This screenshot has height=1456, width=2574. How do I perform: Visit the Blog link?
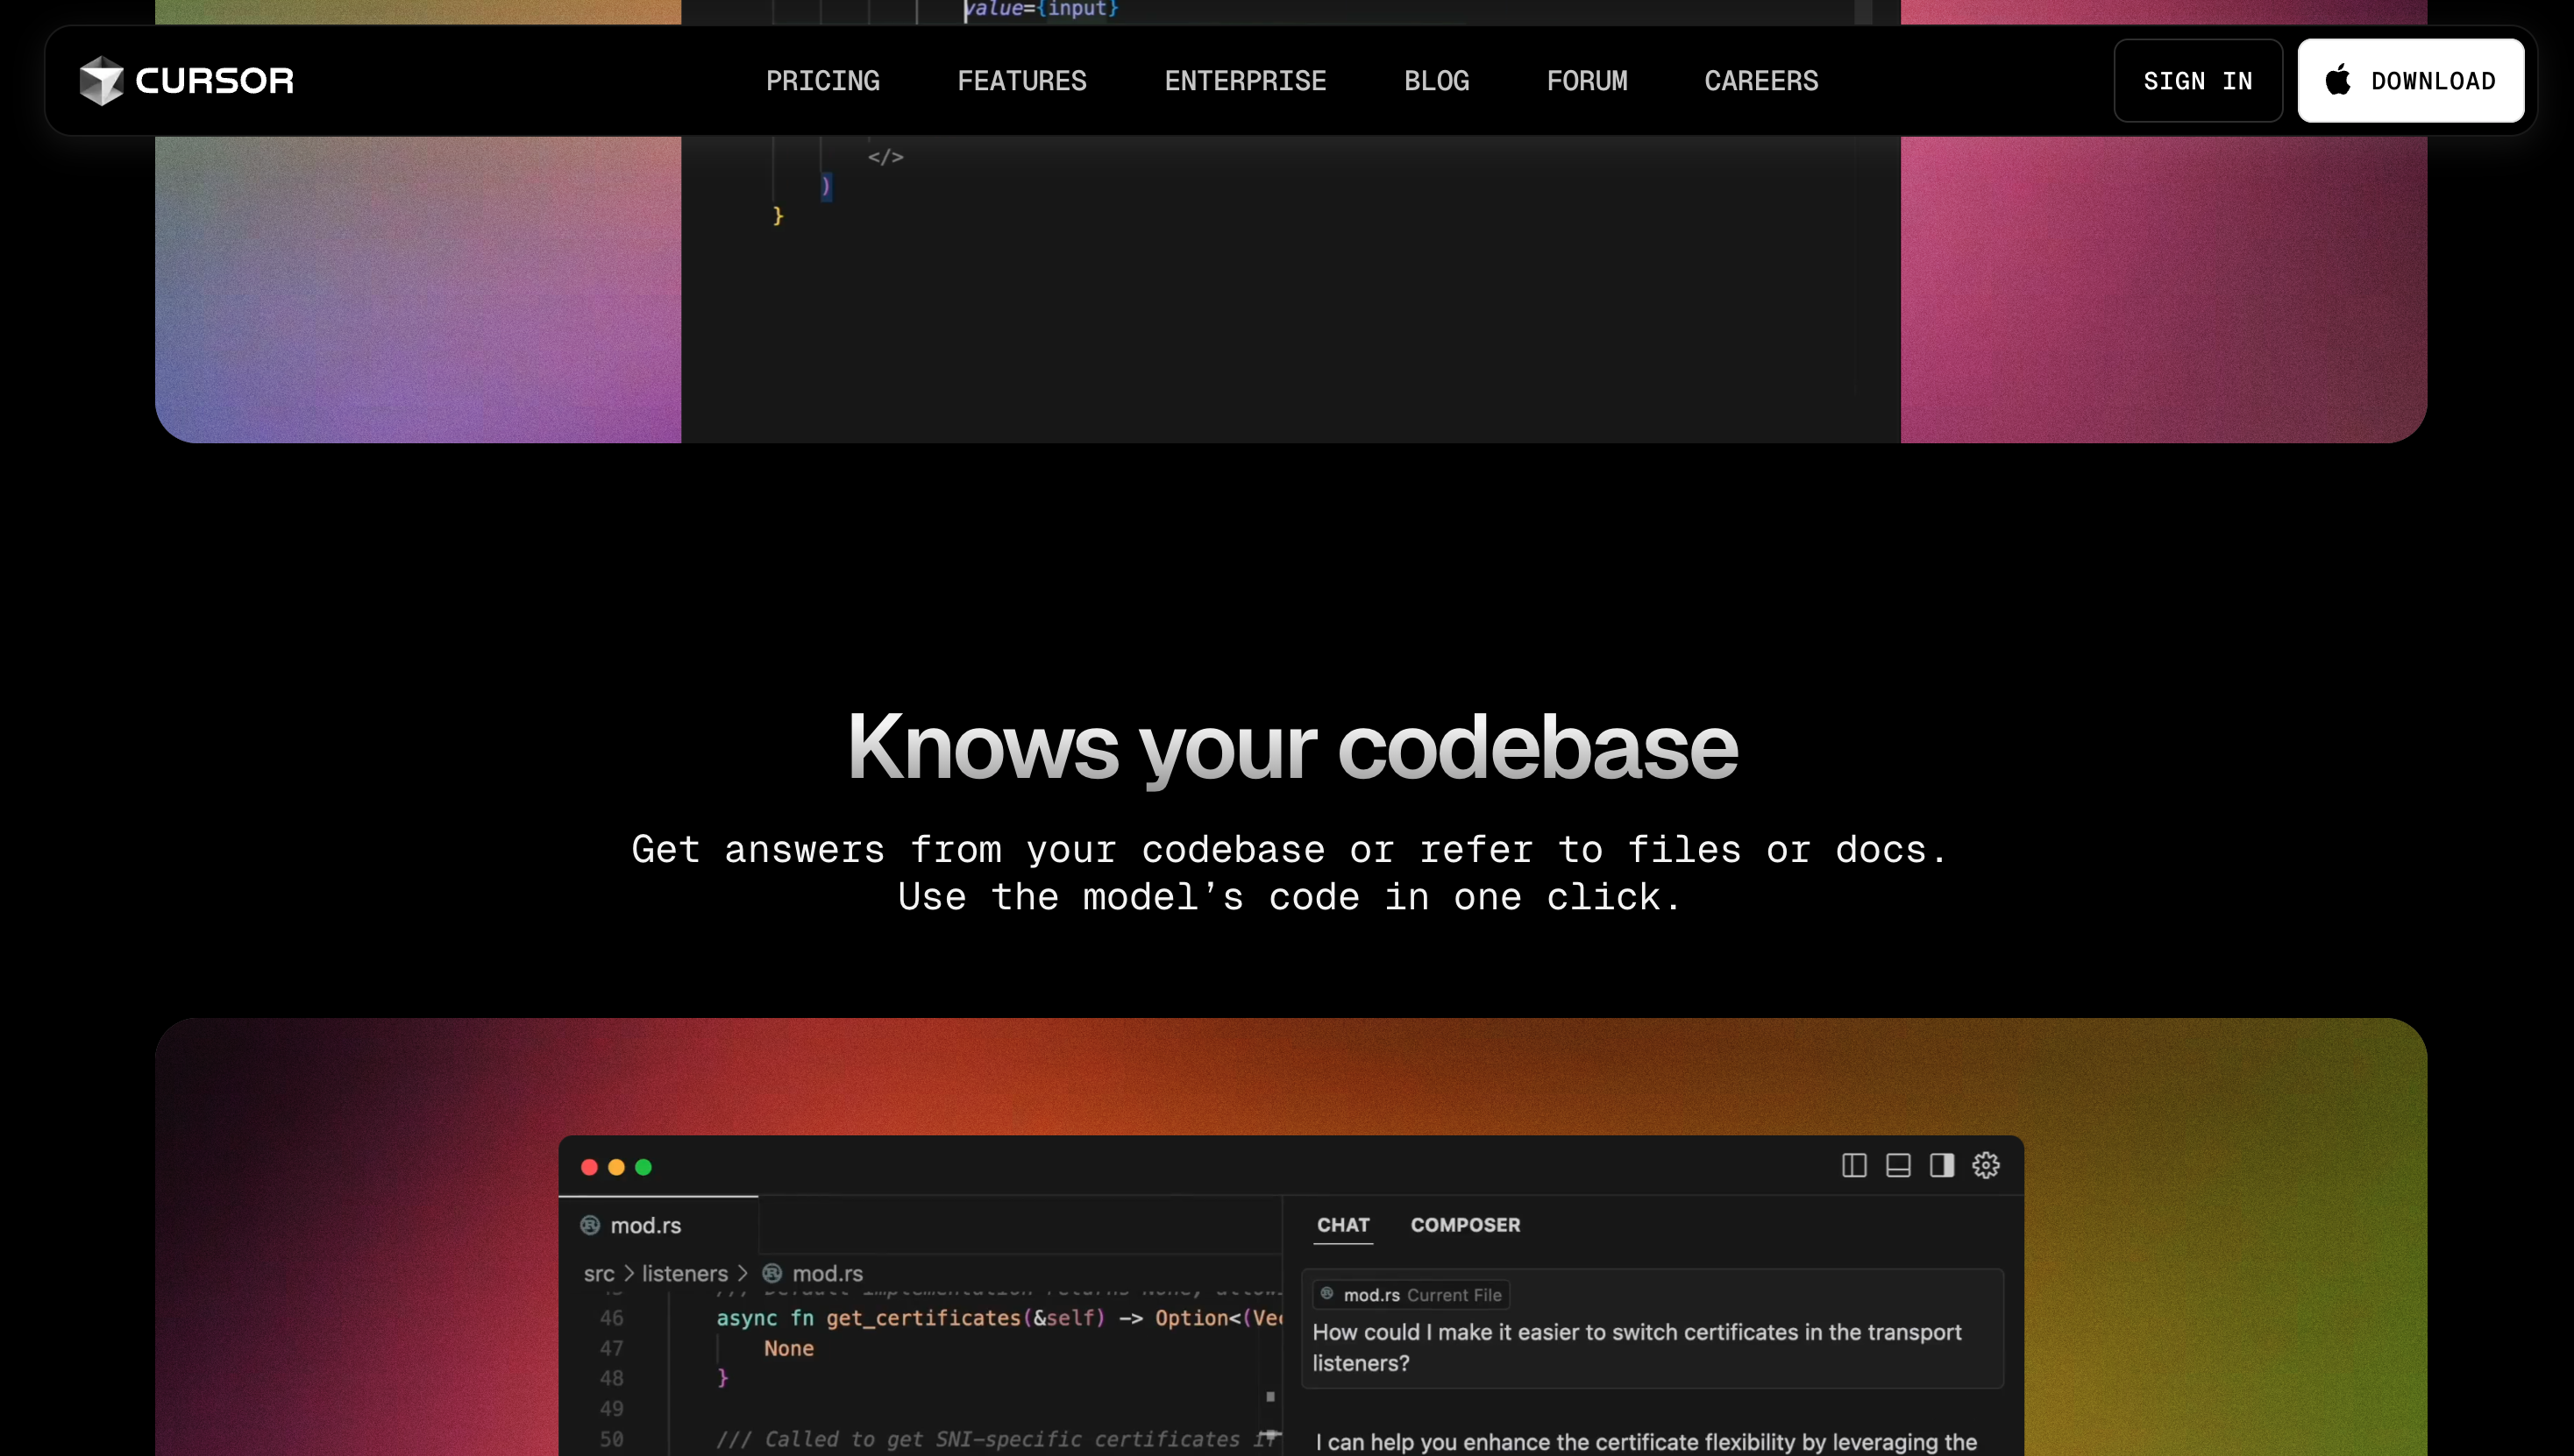pyautogui.click(x=1436, y=81)
